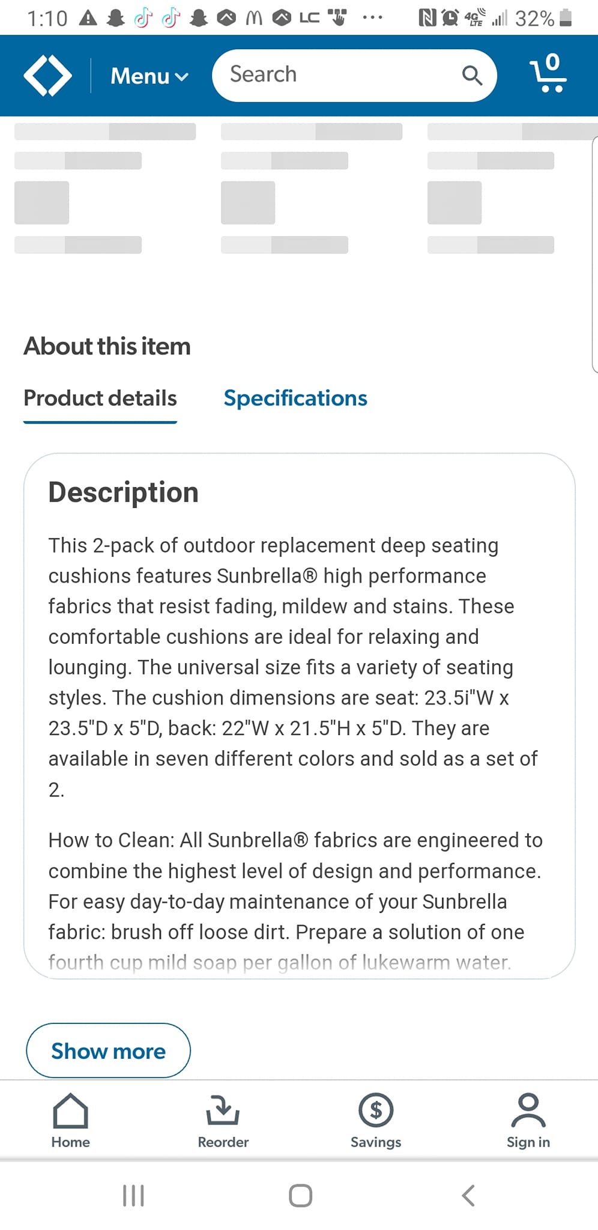Tap the middle loading placeholder card

(311, 188)
